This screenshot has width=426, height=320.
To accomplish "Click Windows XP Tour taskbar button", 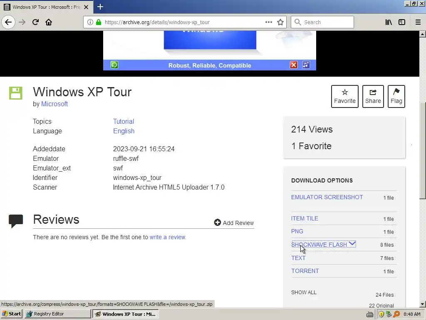I will click(126, 314).
